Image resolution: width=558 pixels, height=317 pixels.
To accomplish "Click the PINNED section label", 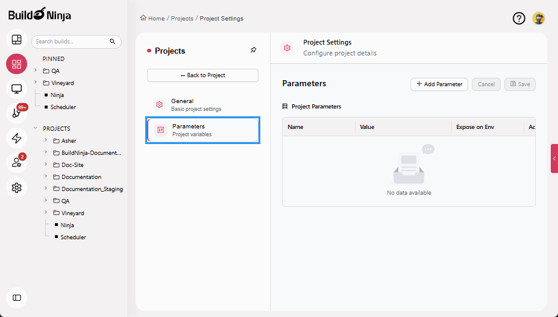I will 54,58.
